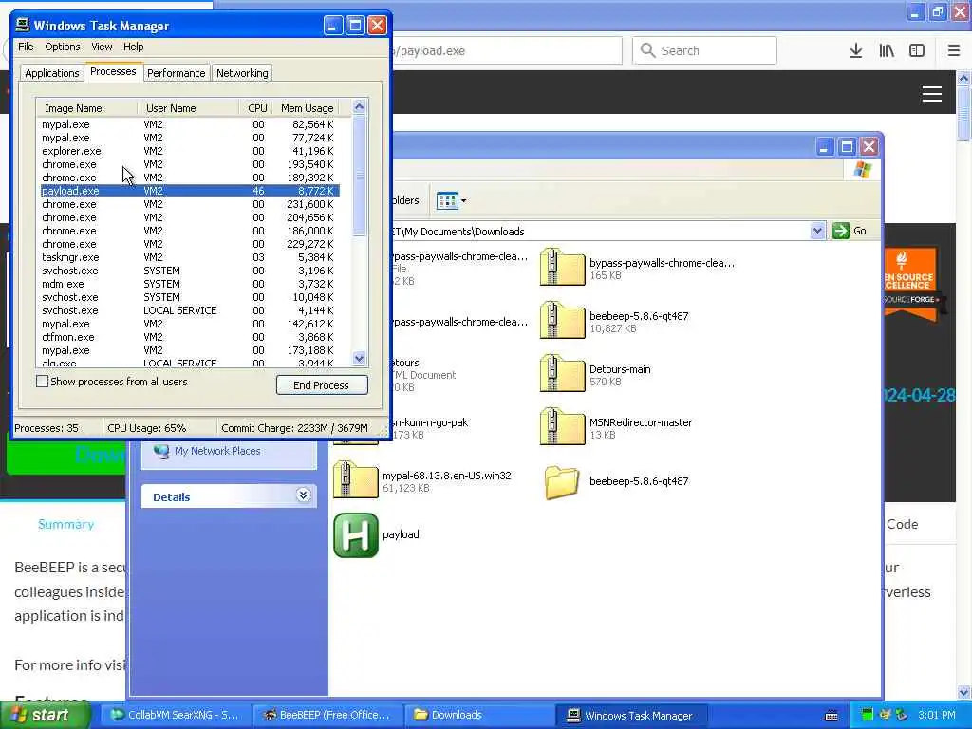
Task: Click browser page scroll down arrow
Action: point(964,692)
